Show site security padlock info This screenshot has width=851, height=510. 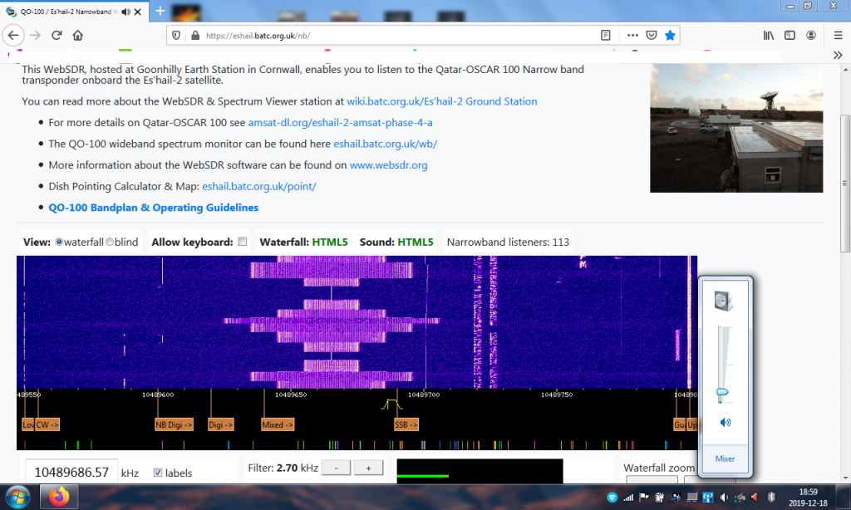point(194,35)
